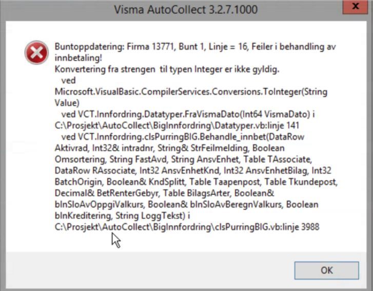Viewport: 373px width, 291px height.
Task: Click the text 'innbetaling!'
Action: coord(78,58)
